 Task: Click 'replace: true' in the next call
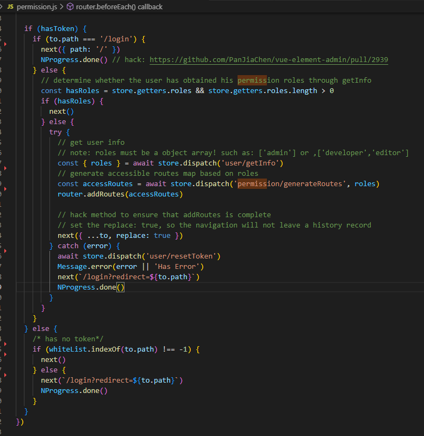pyautogui.click(x=144, y=236)
